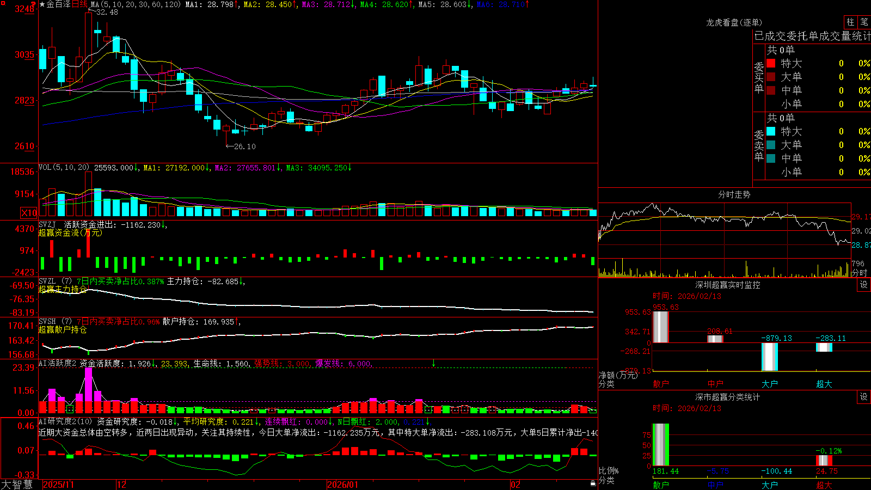This screenshot has height=490, width=871.
Task: Click the 委卖单 row header
Action: (759, 146)
